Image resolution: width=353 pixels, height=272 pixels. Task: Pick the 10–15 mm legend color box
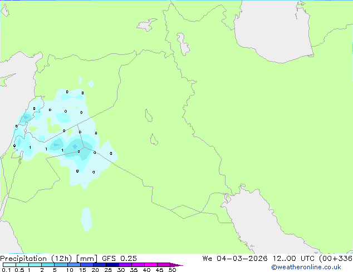(74, 265)
